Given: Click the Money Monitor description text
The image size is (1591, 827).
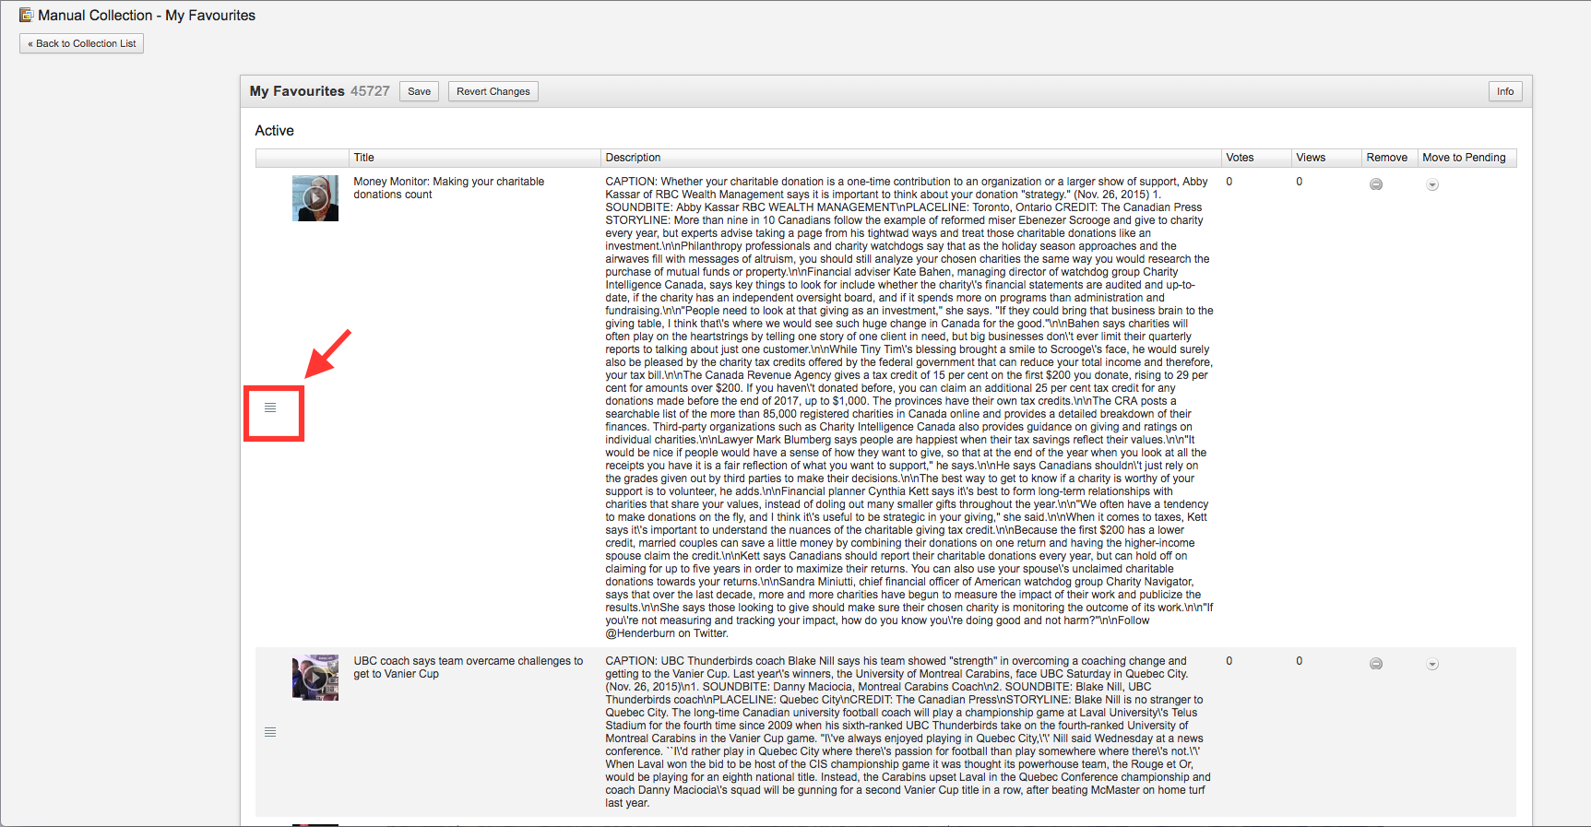Looking at the screenshot, I should coord(909,408).
